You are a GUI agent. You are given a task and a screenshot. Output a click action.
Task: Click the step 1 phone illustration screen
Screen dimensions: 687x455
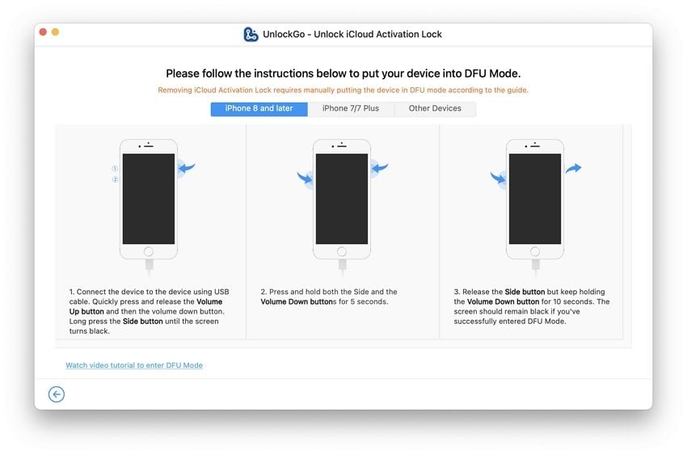coord(148,198)
